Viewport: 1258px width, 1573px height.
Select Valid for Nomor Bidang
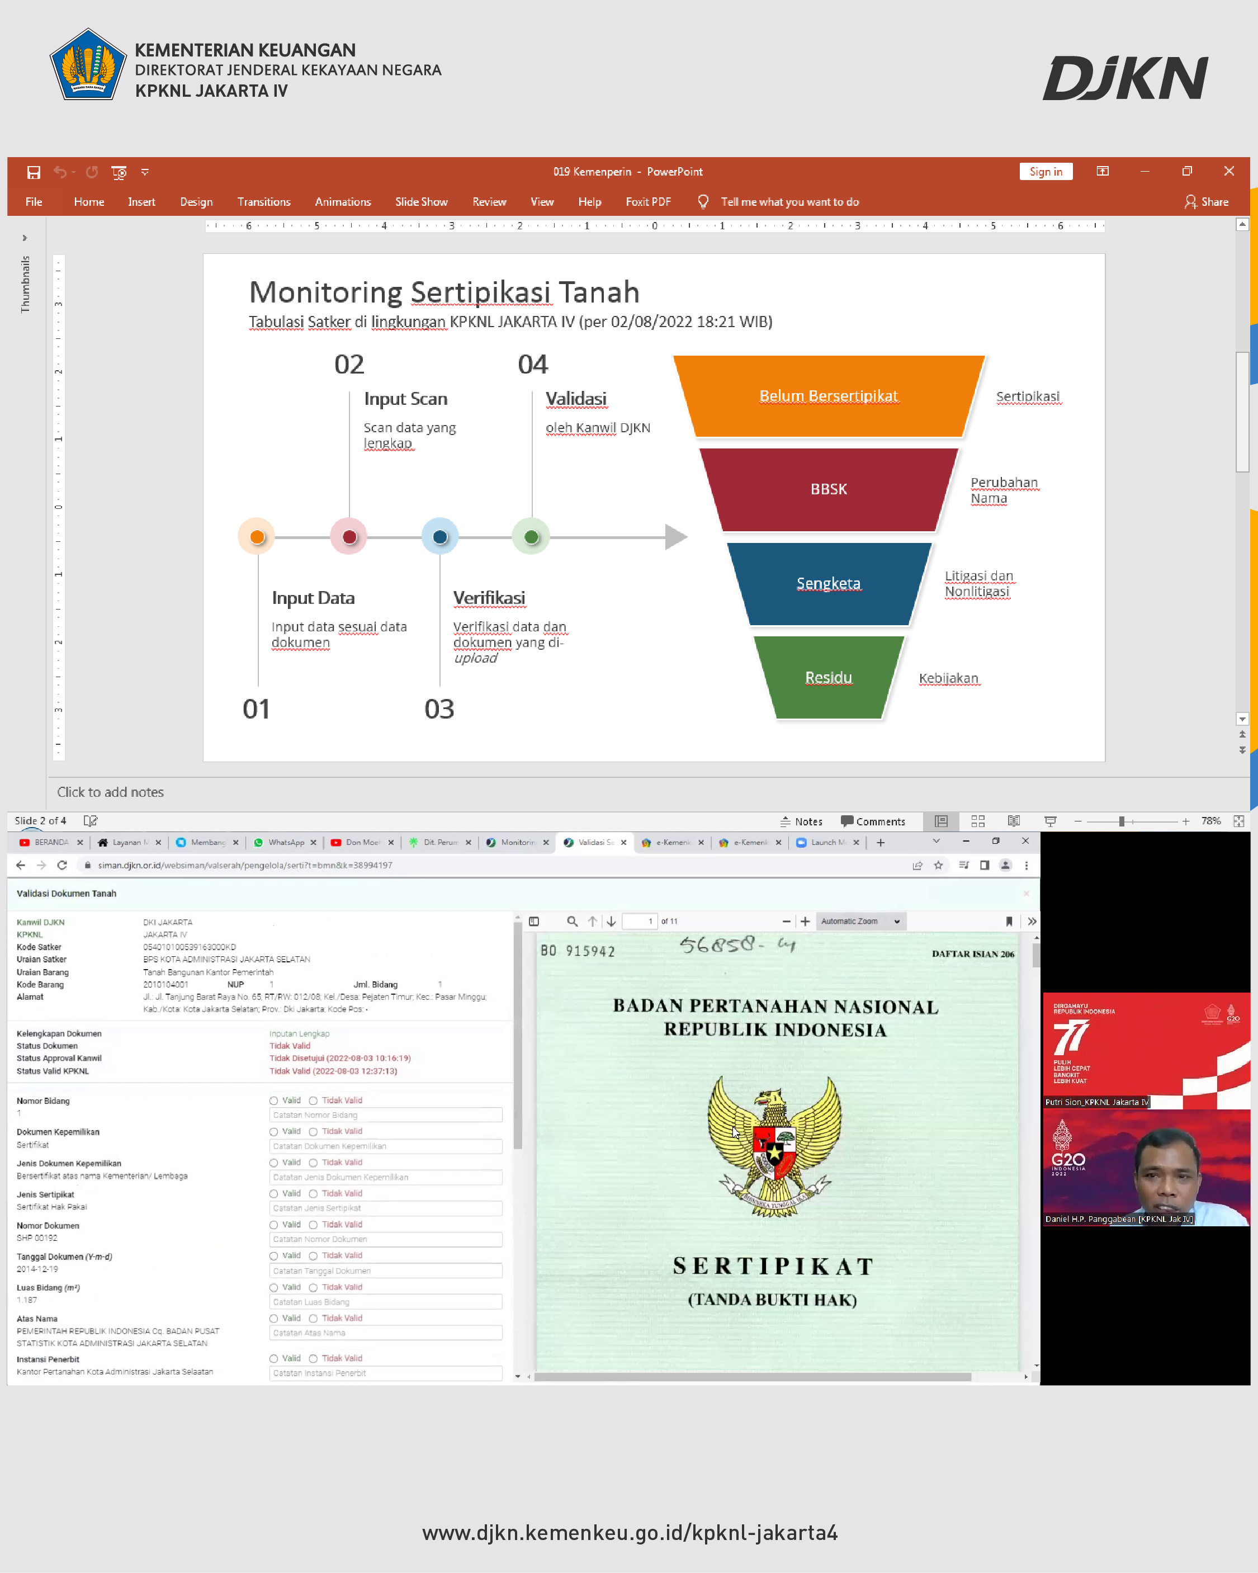tap(273, 1100)
